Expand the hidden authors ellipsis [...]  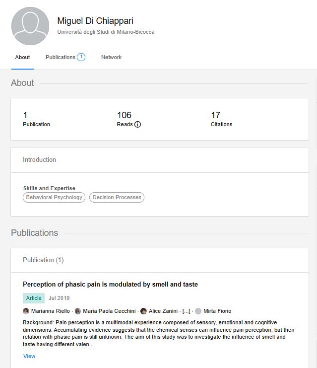[x=187, y=311]
